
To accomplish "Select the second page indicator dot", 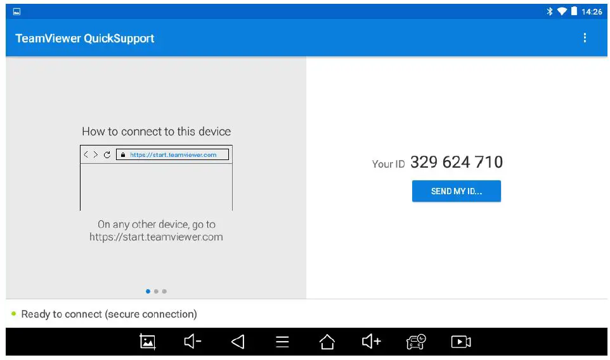I will (x=156, y=291).
